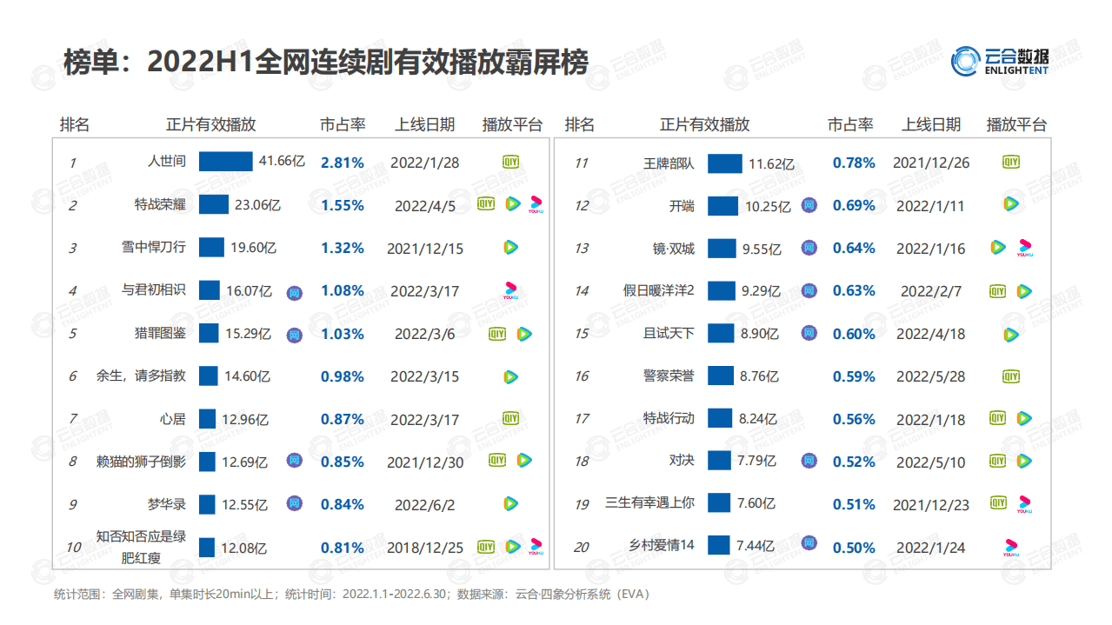This screenshot has width=1112, height=625.
Task: Select the 市占率 column header
Action: pyautogui.click(x=343, y=124)
